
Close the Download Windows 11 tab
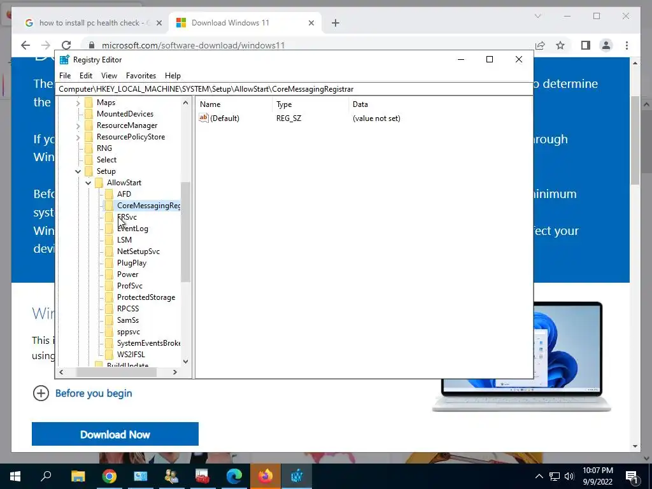tap(311, 24)
